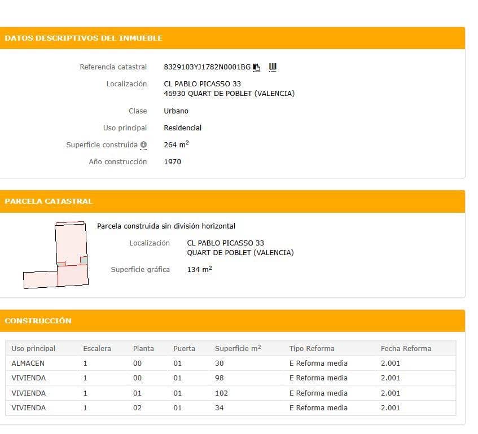Click the Uso principal column header
The height and width of the screenshot is (434, 478).
[x=33, y=348]
